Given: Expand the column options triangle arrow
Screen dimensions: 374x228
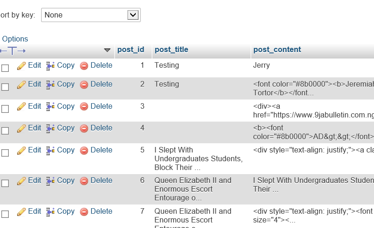Looking at the screenshot, I should point(107,50).
